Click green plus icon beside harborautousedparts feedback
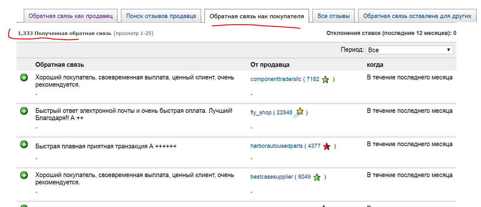Viewport: 481px width, 207px height. [24, 144]
